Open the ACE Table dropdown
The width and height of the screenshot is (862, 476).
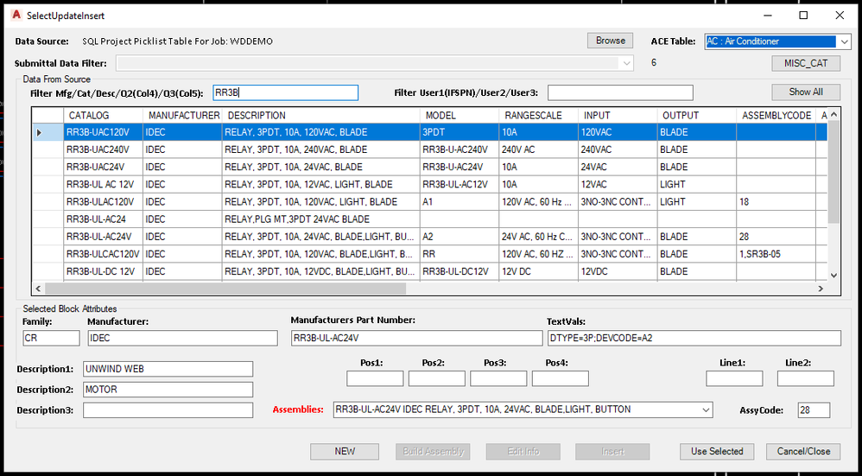pos(845,41)
